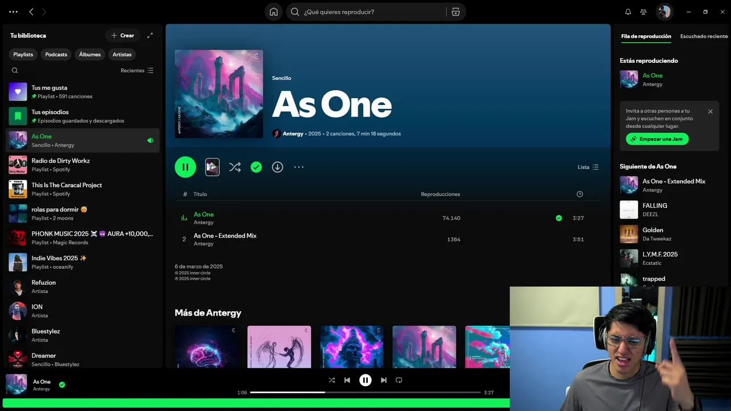Open Bluestylez artist in library
This screenshot has height=411, width=731.
point(83,335)
